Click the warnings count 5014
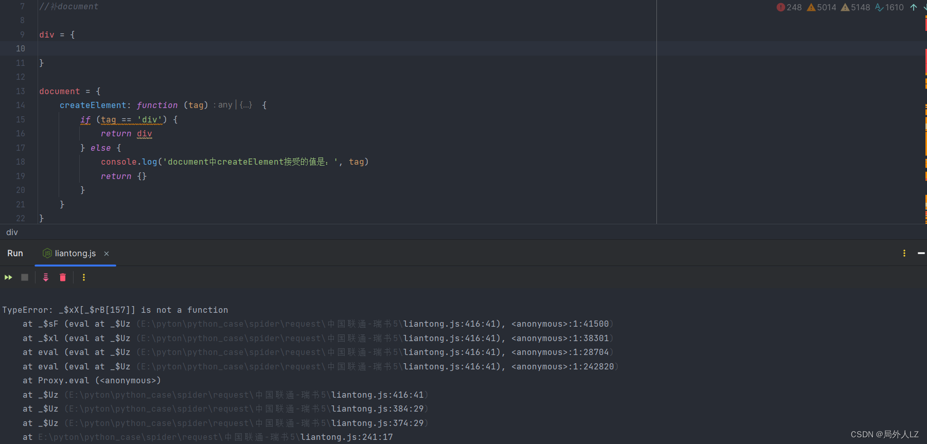927x444 pixels. tap(822, 7)
